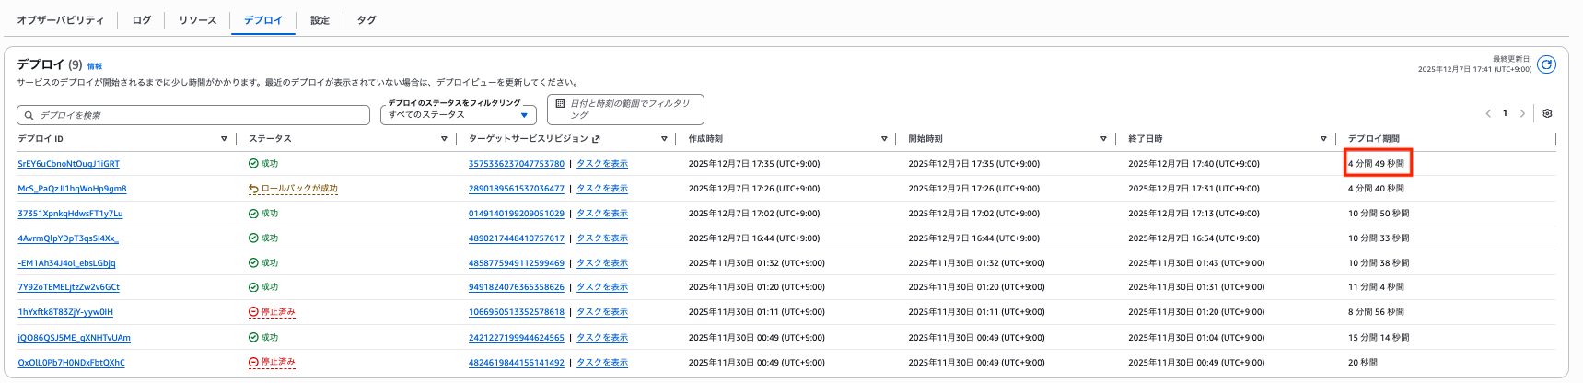Switch to リソース tab

point(197,20)
